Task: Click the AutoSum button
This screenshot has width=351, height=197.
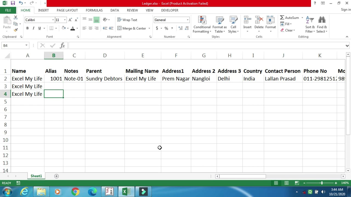Action: (x=290, y=18)
